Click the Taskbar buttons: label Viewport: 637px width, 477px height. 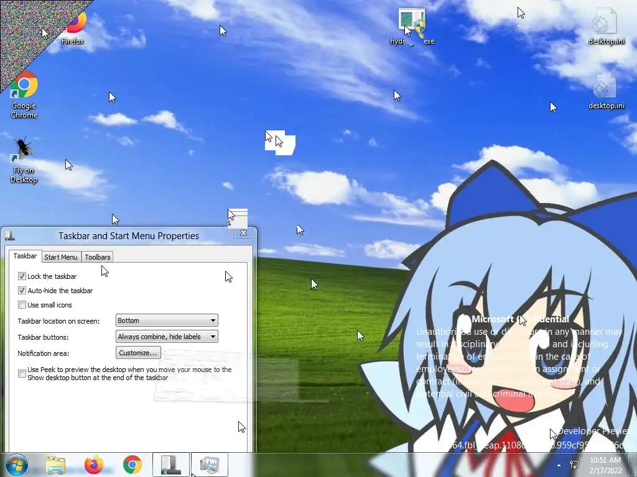click(43, 337)
